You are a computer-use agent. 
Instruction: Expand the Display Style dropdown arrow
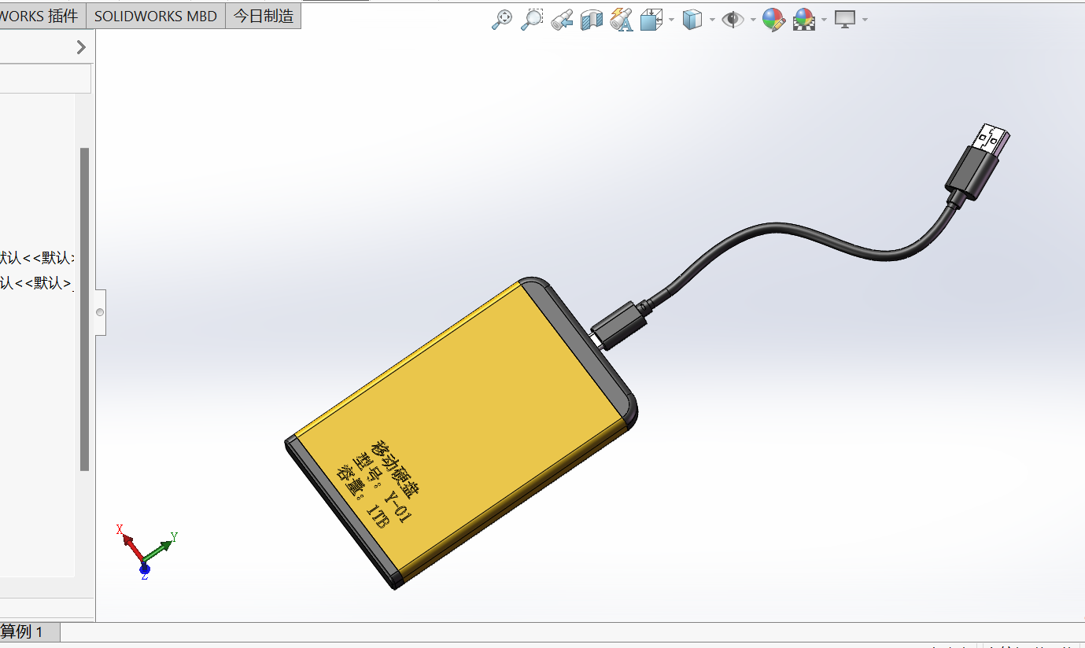(712, 20)
